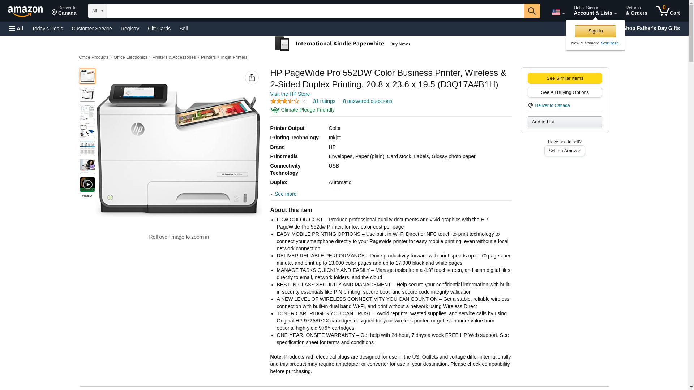Screen dimensions: 694x390
Task: Open the 8 answered questions link
Action: tap(367, 101)
